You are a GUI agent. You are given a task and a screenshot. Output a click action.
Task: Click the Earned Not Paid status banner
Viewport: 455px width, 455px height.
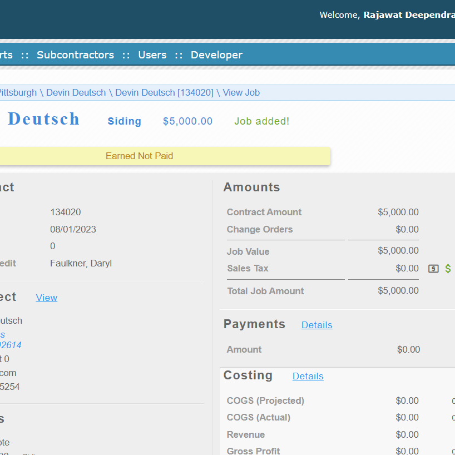[x=139, y=156]
